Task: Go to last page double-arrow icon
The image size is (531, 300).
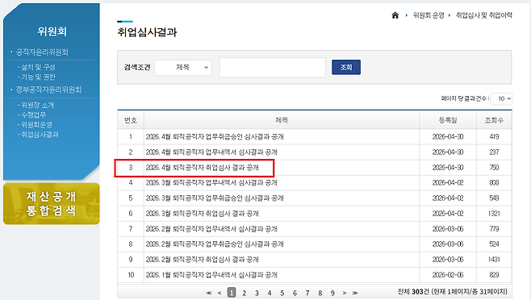Action: click(x=355, y=293)
